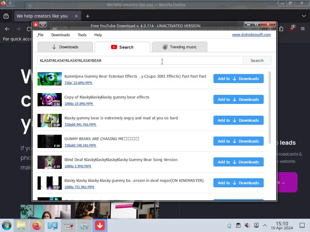Add GUNMY BEARS ARE CHASING ME to Downloads
The width and height of the screenshot is (310, 232).
pos(239,141)
